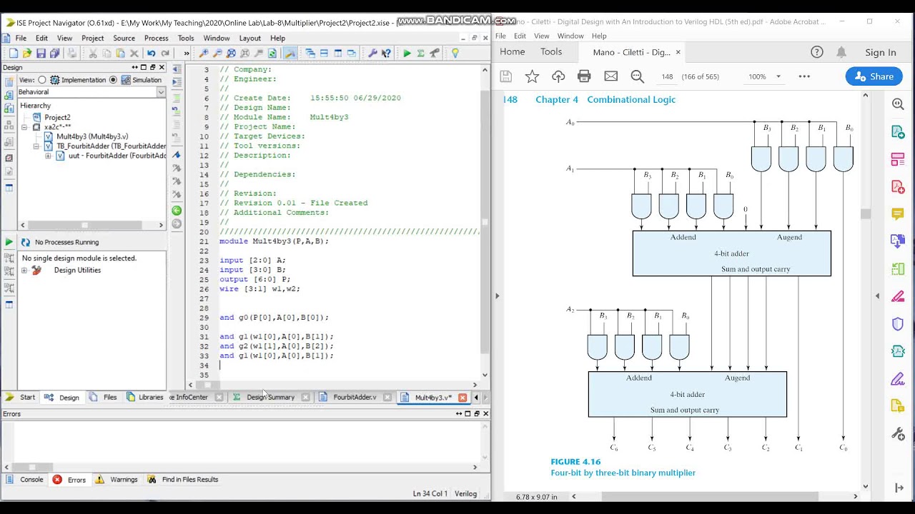Click the Acrobat notifications bell icon
This screenshot has height=514, width=915.
[841, 52]
